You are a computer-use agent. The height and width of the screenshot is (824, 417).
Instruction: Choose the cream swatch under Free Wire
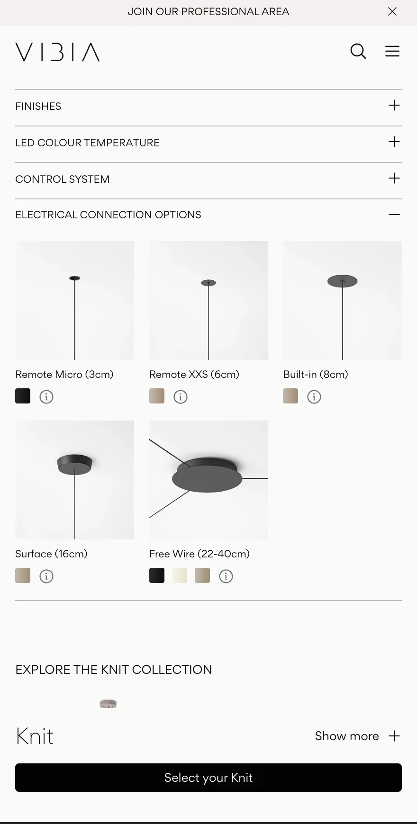point(180,575)
